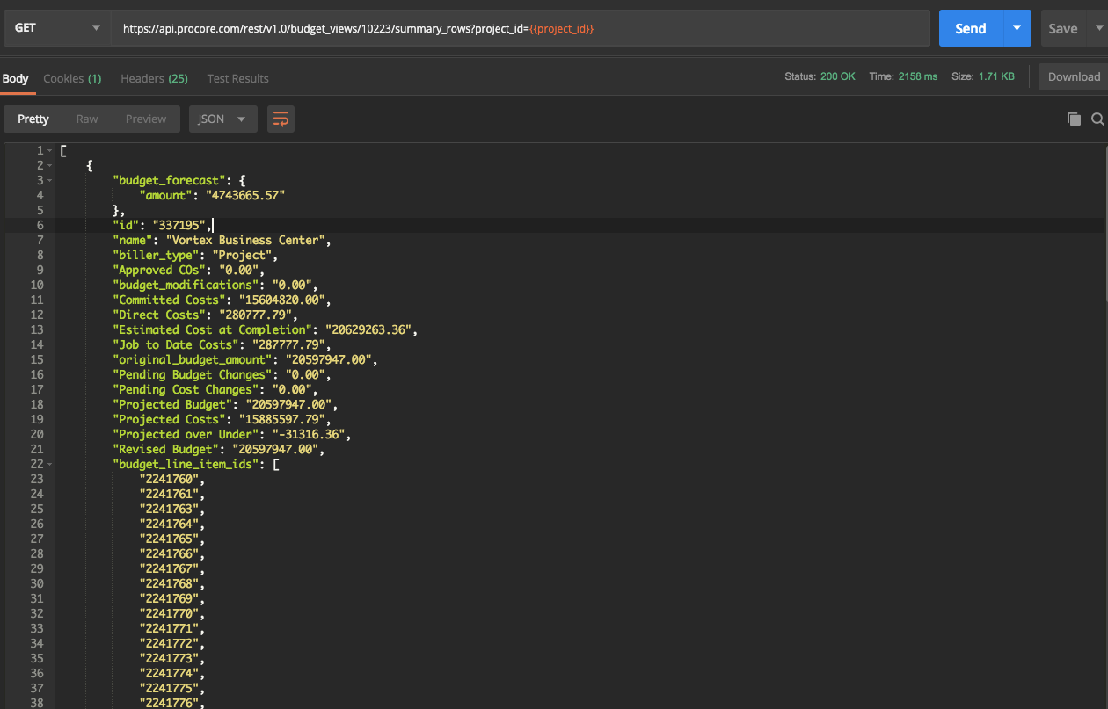Click the 1.71 KB response size

(x=996, y=77)
